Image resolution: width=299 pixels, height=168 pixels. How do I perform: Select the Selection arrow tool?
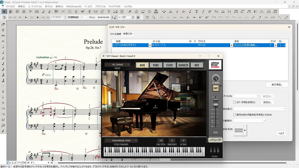(x=4, y=11)
